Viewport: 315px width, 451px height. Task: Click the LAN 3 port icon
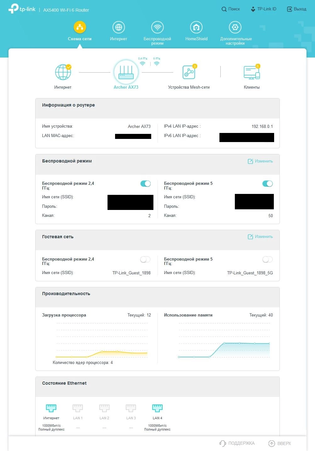(x=131, y=408)
